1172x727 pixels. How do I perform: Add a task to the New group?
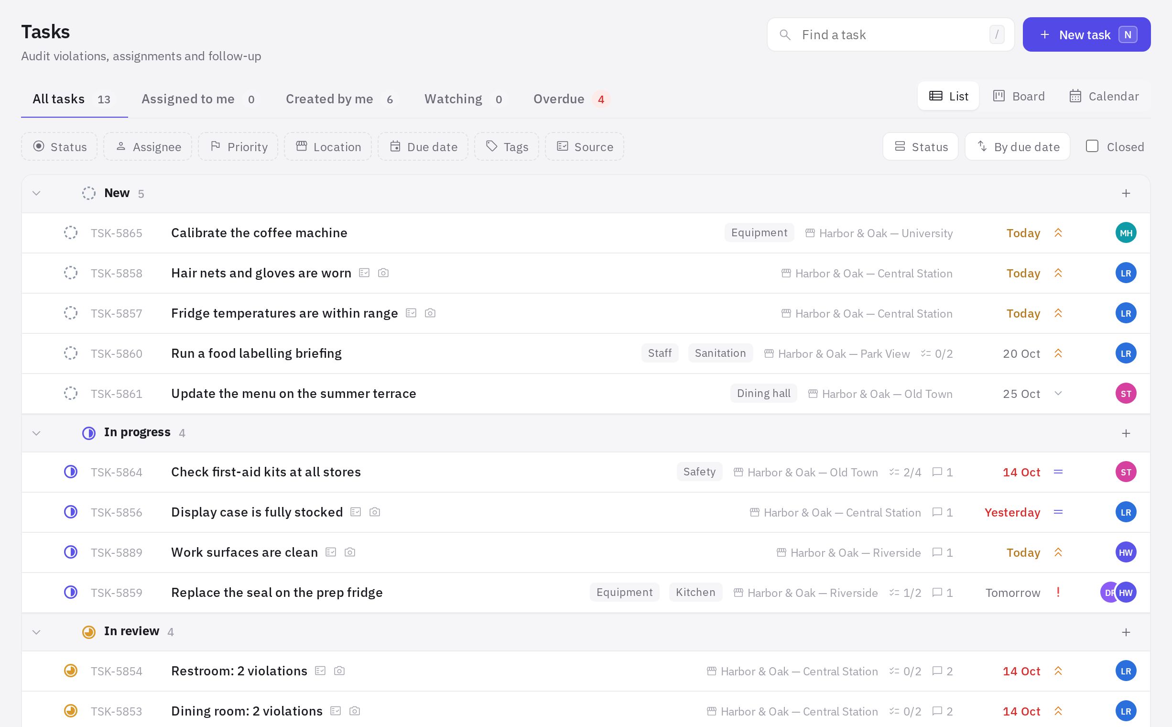[1125, 193]
